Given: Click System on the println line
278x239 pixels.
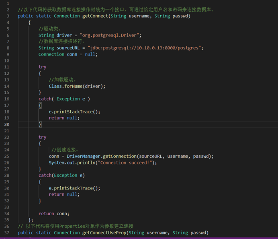Looking at the screenshot, I should (57, 163).
